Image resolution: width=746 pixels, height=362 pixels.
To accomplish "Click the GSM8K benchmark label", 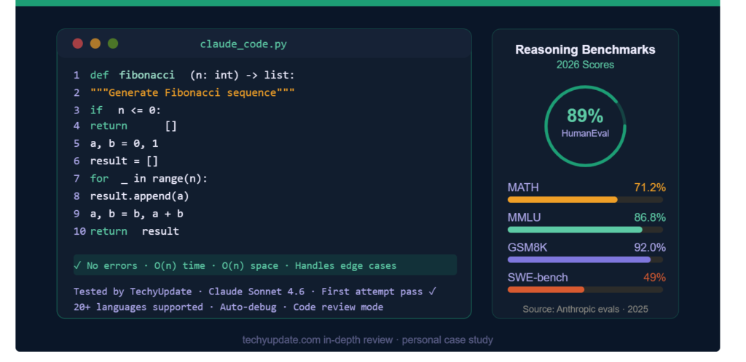I will coord(527,247).
